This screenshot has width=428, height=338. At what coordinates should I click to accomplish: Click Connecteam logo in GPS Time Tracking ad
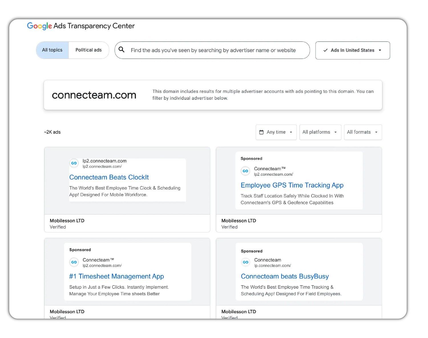point(245,171)
